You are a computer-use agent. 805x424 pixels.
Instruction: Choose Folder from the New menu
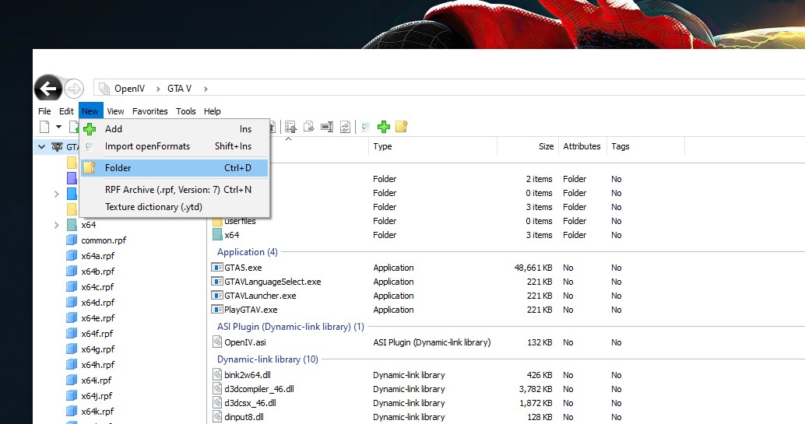click(118, 168)
